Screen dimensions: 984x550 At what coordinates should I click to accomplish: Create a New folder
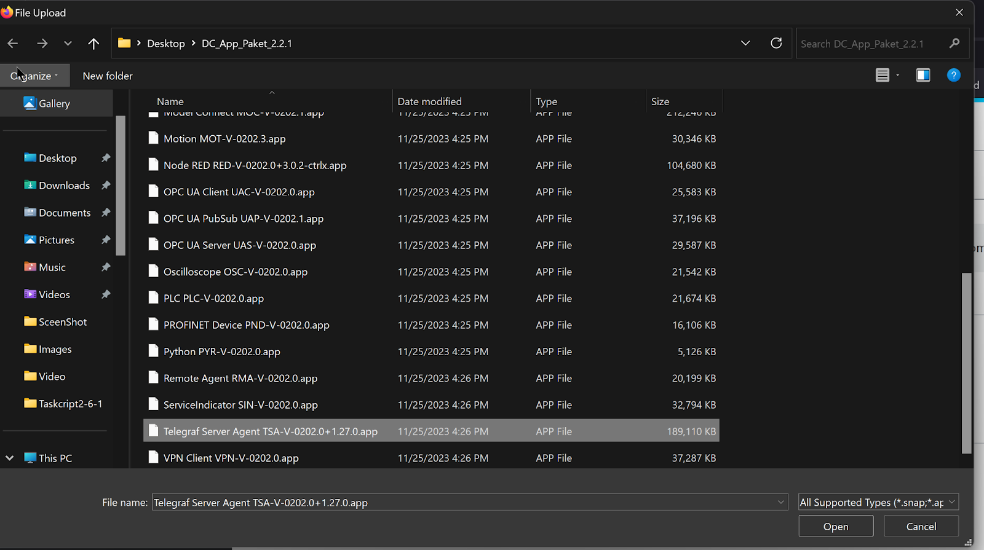tap(108, 76)
